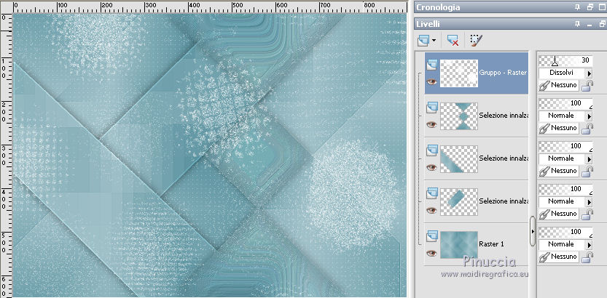Click the Gruppo - Raster layer name

(x=504, y=73)
